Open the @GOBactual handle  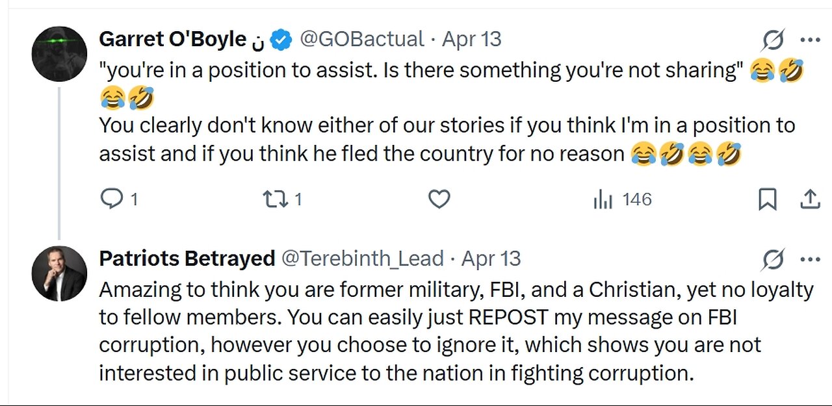362,40
